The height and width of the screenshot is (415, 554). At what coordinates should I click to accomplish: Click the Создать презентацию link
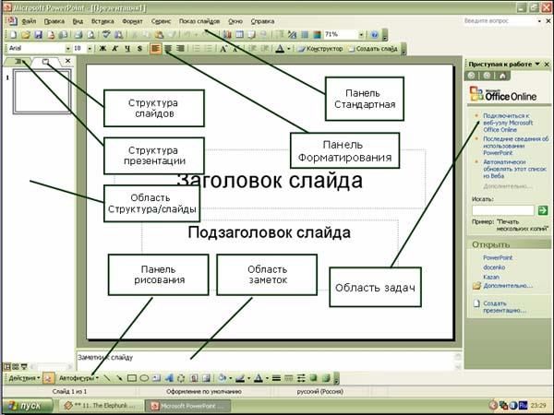pos(504,307)
